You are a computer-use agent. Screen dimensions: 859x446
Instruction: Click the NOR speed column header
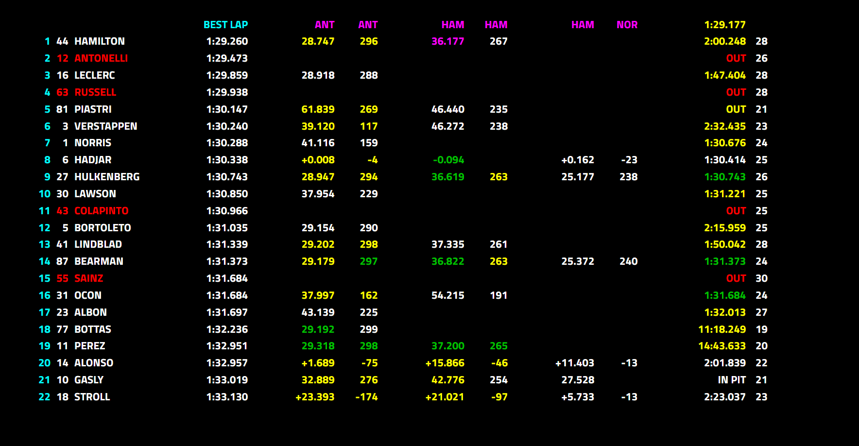(x=627, y=25)
